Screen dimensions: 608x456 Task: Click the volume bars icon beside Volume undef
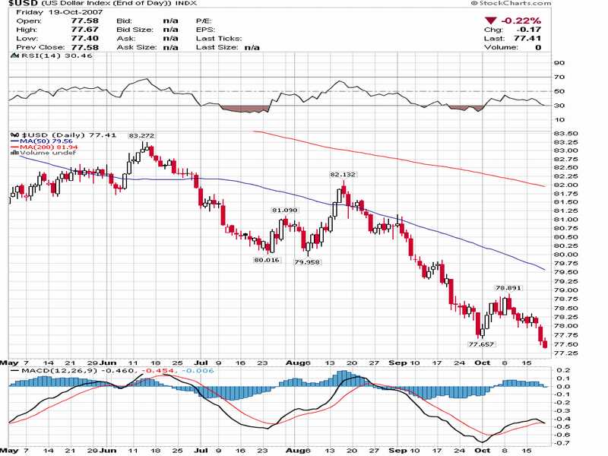click(15, 153)
